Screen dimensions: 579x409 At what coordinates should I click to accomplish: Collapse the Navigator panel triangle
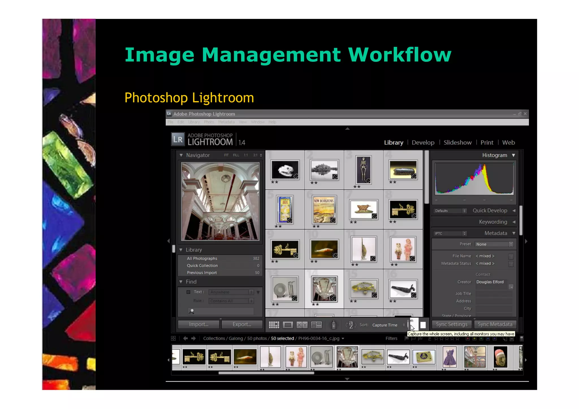point(181,155)
